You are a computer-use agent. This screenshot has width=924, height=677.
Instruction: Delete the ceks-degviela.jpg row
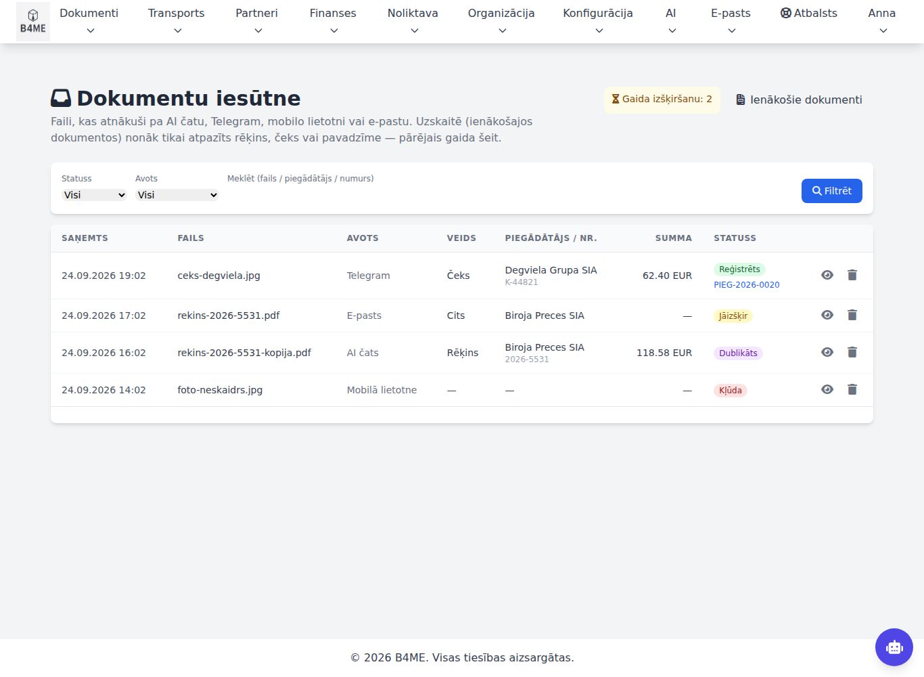coord(852,275)
